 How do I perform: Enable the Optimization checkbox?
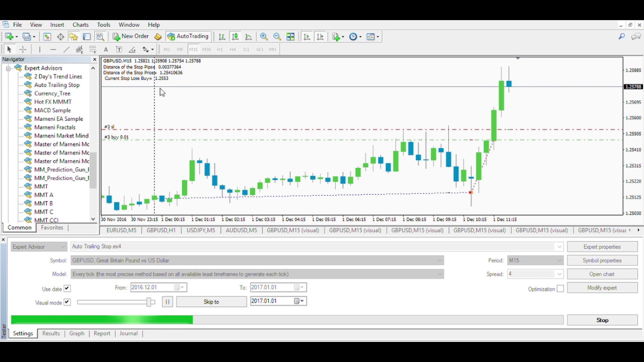(x=560, y=289)
